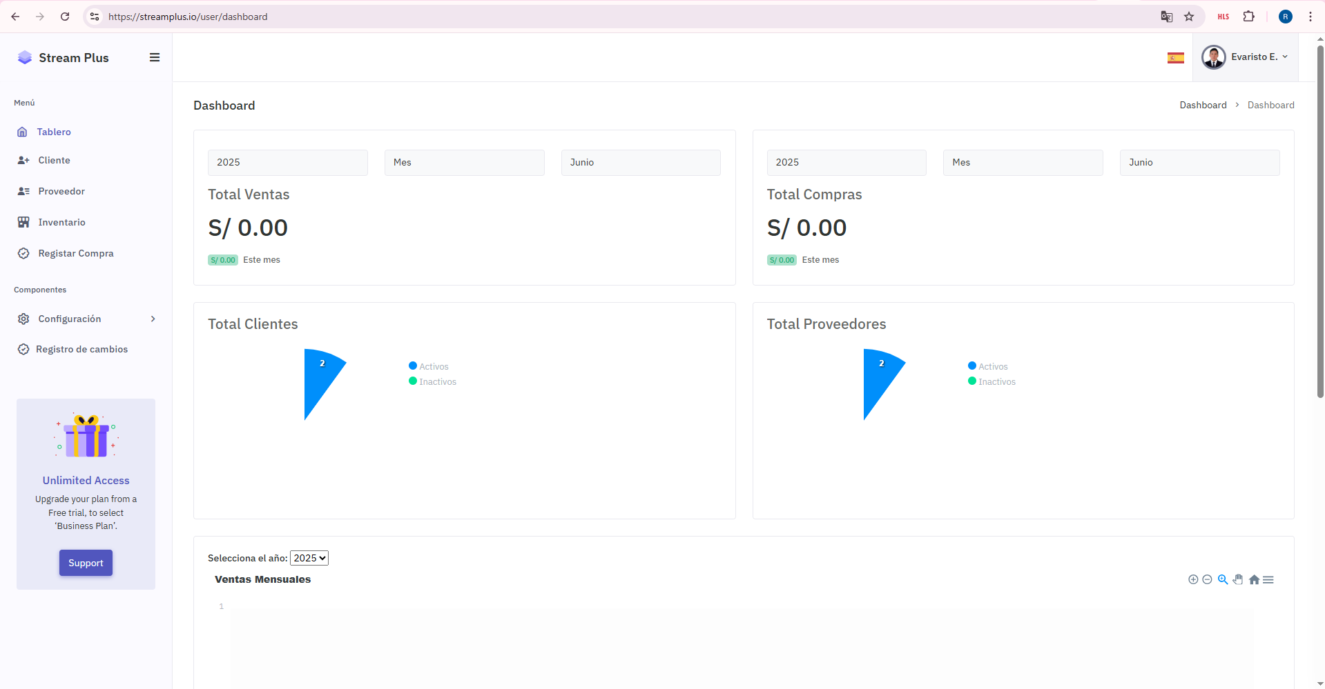Click the Stream Plus logo icon

click(25, 58)
